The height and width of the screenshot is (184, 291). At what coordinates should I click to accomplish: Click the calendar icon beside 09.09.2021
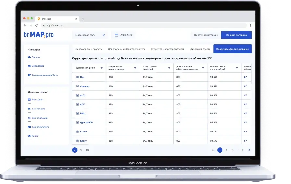tap(116, 35)
